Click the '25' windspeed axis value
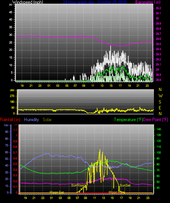This screenshot has width=170, height=203. (11, 42)
